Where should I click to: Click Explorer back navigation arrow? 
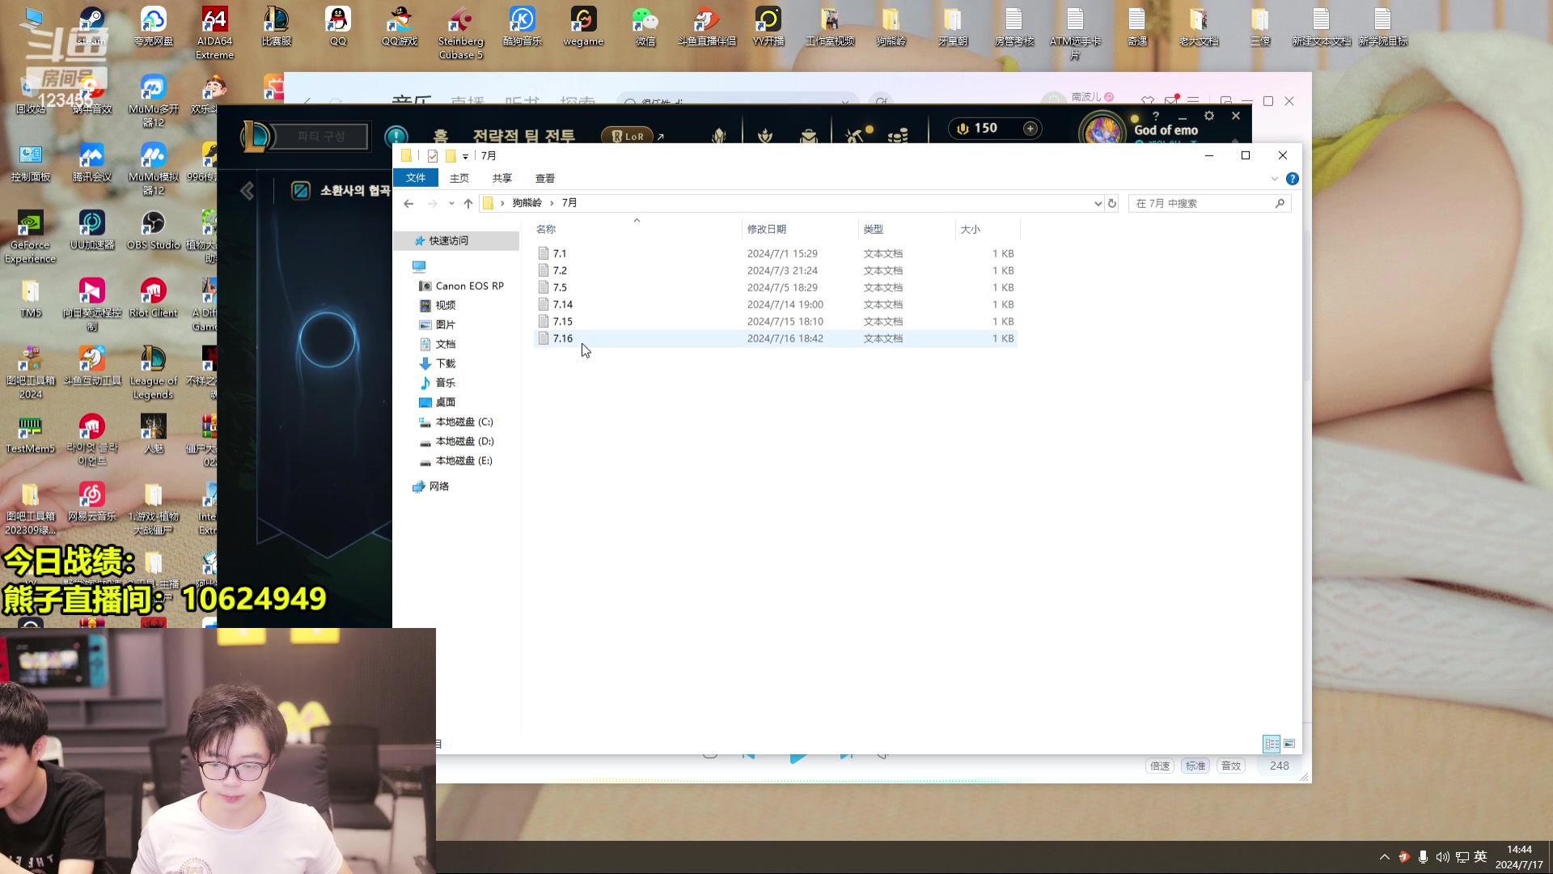click(408, 203)
